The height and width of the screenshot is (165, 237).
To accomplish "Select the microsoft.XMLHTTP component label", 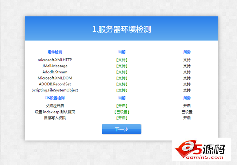I will (x=55, y=60).
